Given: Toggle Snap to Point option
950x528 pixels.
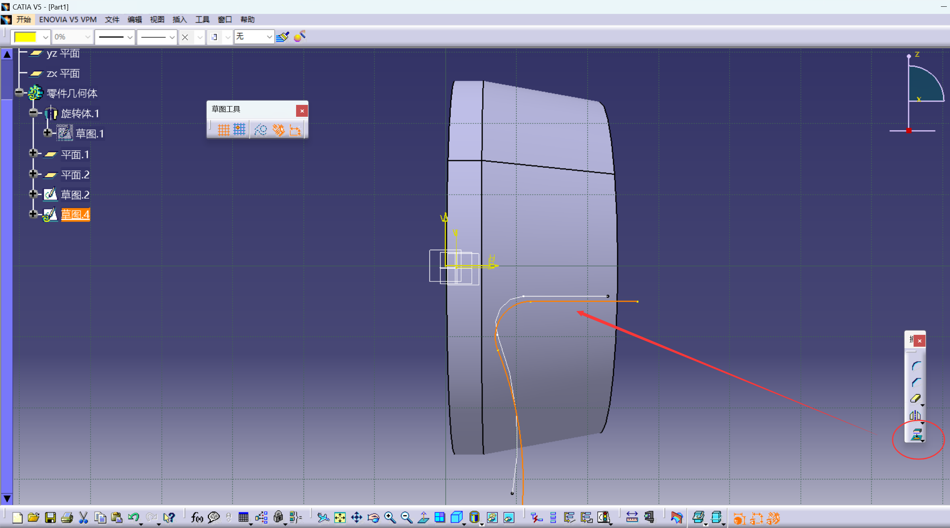Looking at the screenshot, I should pyautogui.click(x=239, y=130).
